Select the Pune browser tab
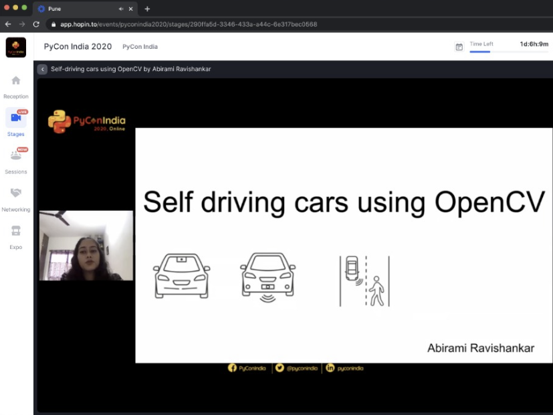 [x=85, y=9]
